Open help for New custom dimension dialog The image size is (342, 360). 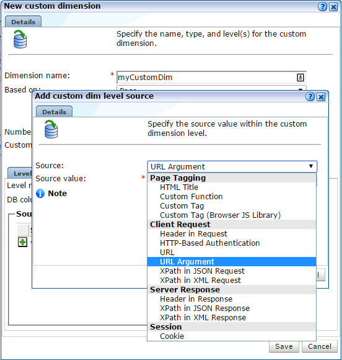tap(322, 7)
